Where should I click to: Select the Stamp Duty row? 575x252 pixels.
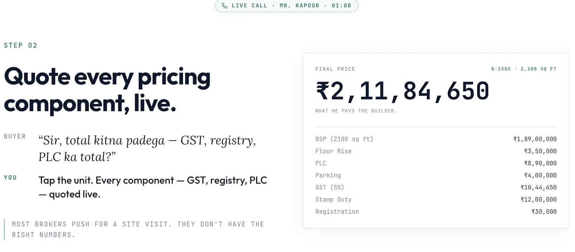pos(436,199)
